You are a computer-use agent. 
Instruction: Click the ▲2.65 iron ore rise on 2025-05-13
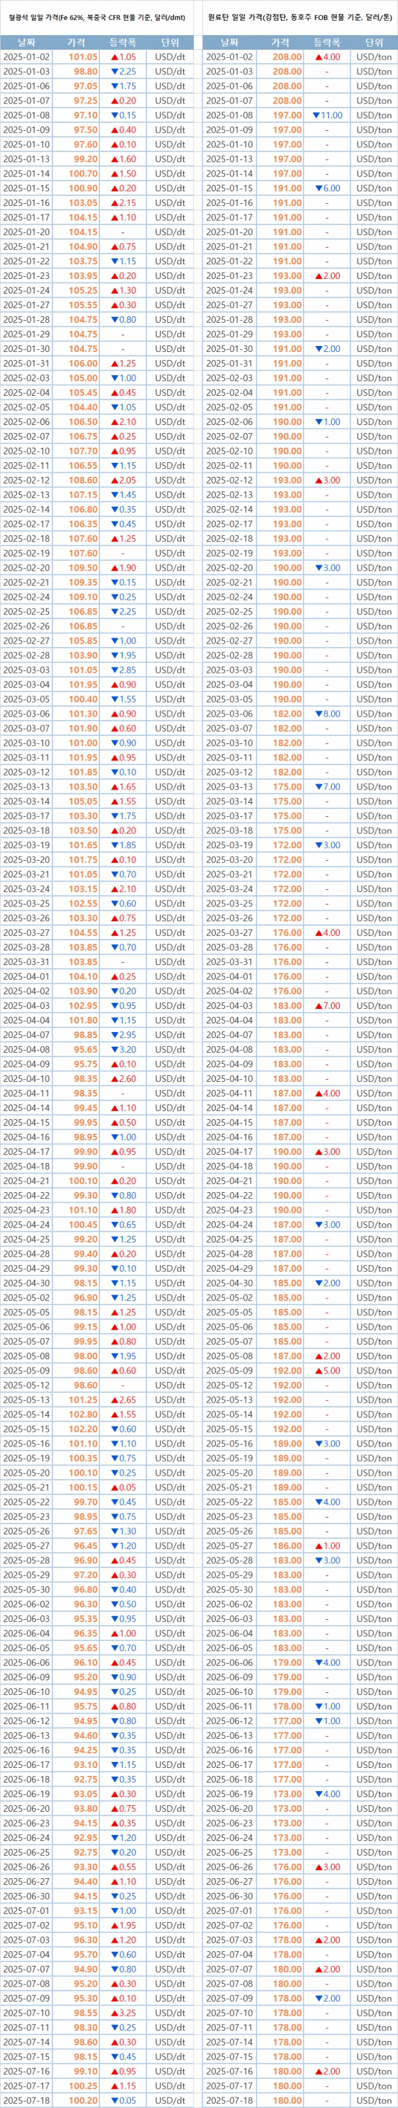pos(123,1400)
